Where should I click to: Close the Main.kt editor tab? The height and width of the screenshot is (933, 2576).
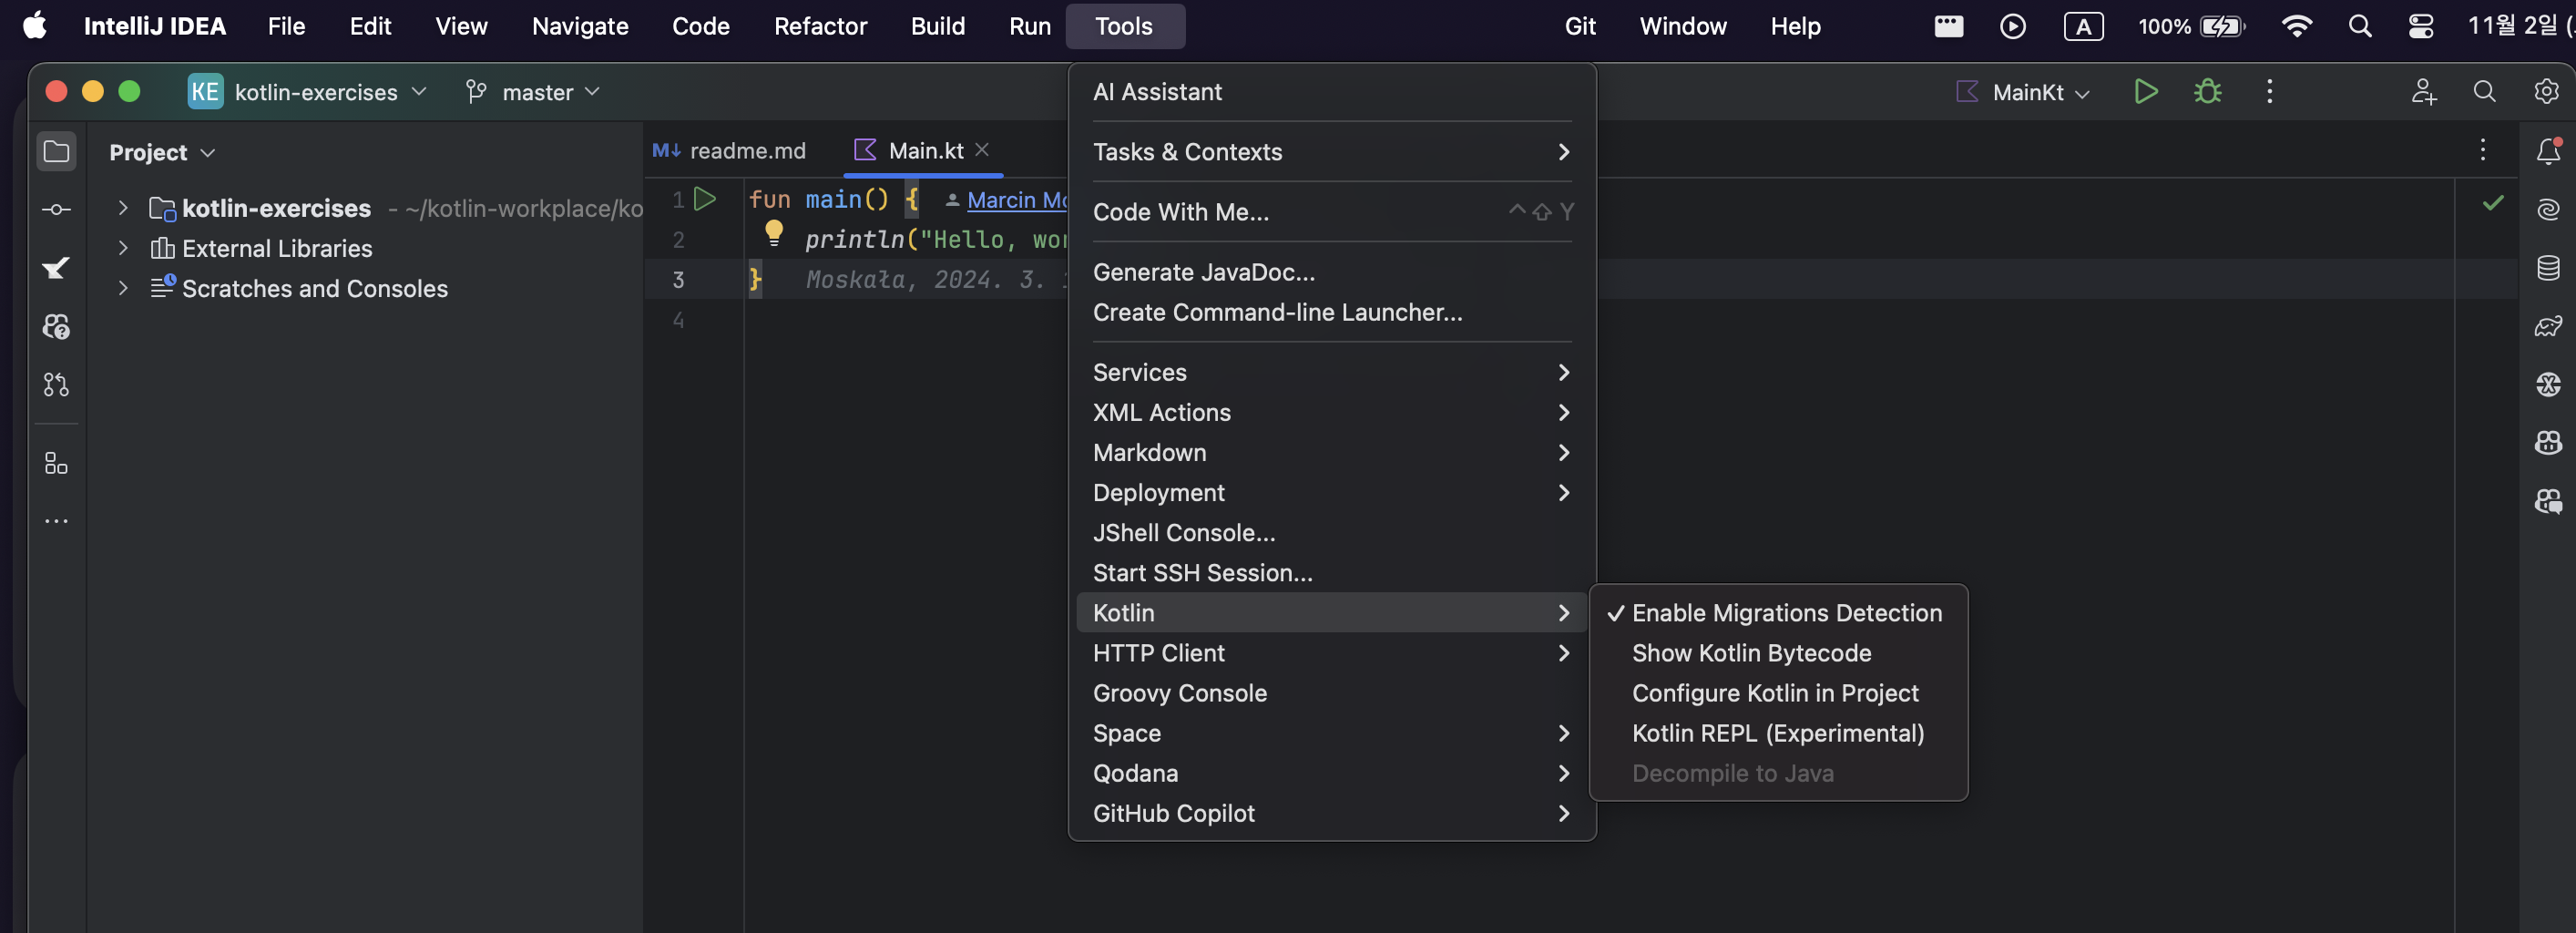click(982, 149)
